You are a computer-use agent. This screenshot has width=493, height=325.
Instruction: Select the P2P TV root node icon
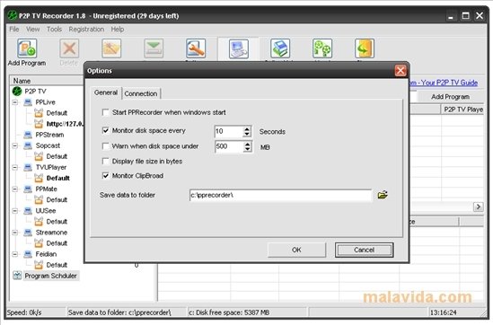[x=17, y=92]
